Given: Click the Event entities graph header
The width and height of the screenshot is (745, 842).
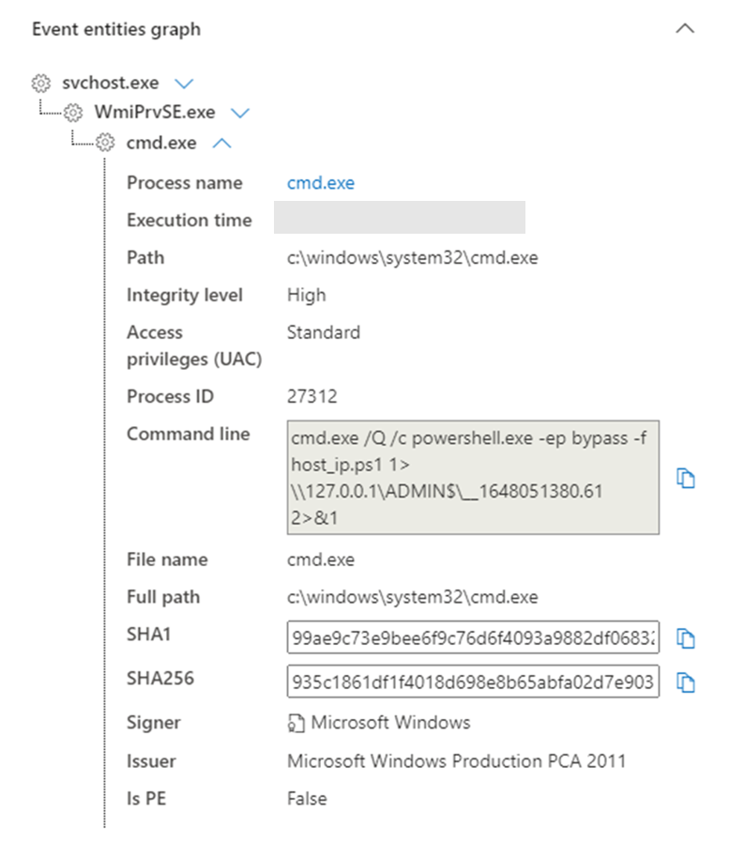Looking at the screenshot, I should click(x=115, y=29).
